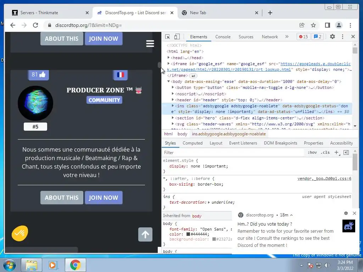The width and height of the screenshot is (363, 272).
Task: Expand the noscript node
Action: pos(173,93)
